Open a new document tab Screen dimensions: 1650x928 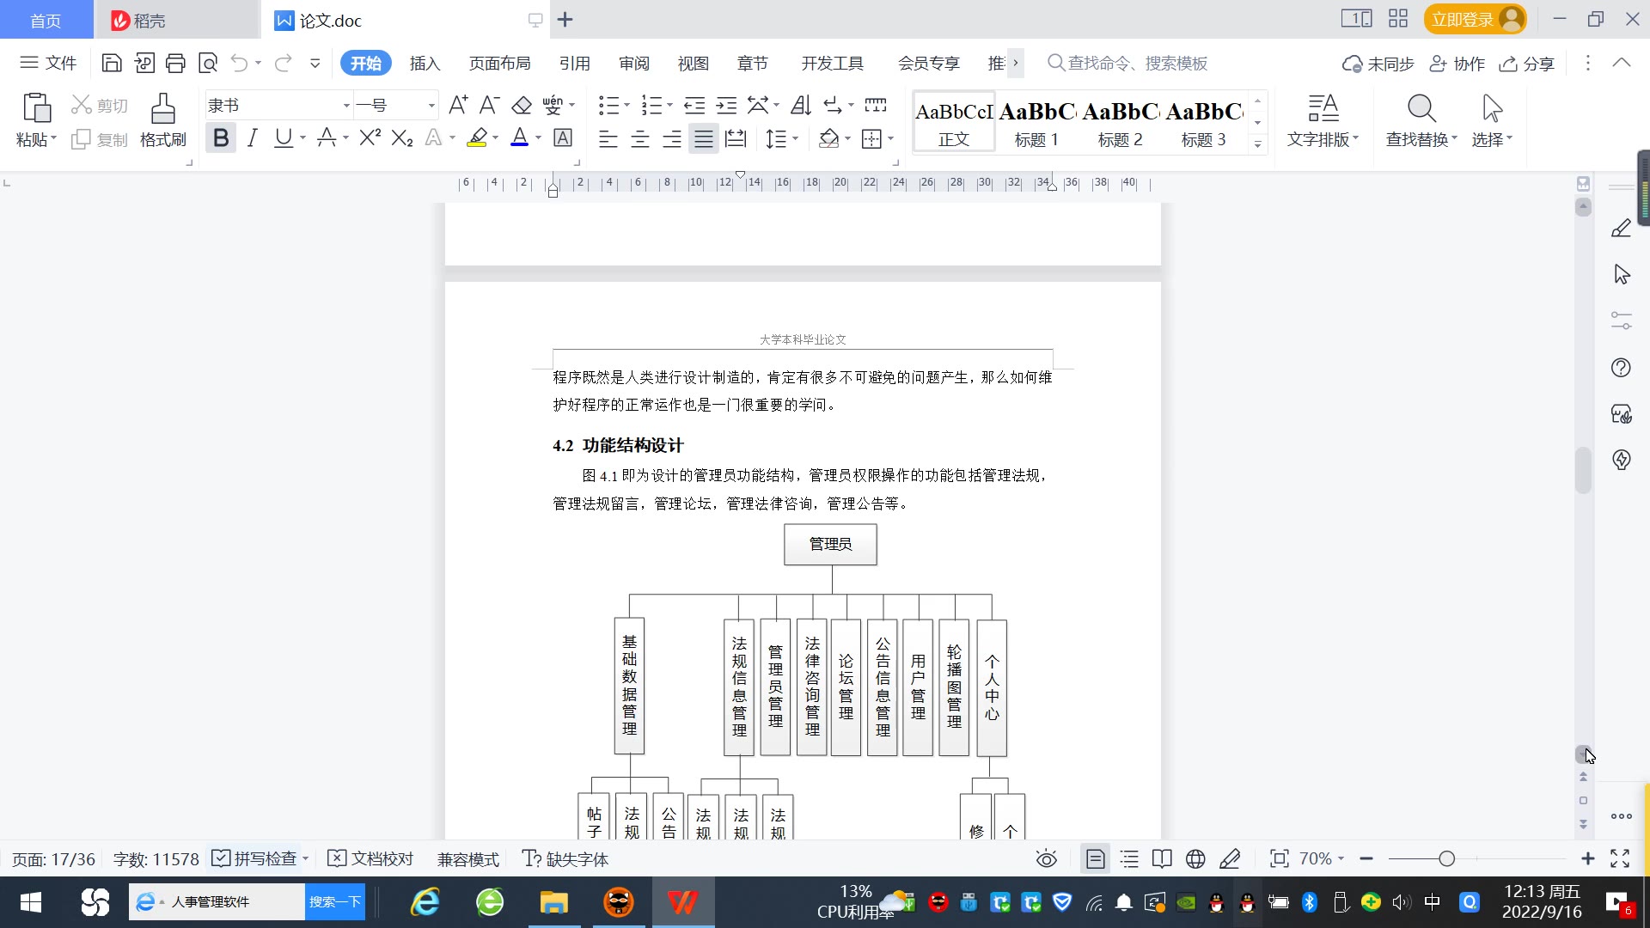point(565,20)
